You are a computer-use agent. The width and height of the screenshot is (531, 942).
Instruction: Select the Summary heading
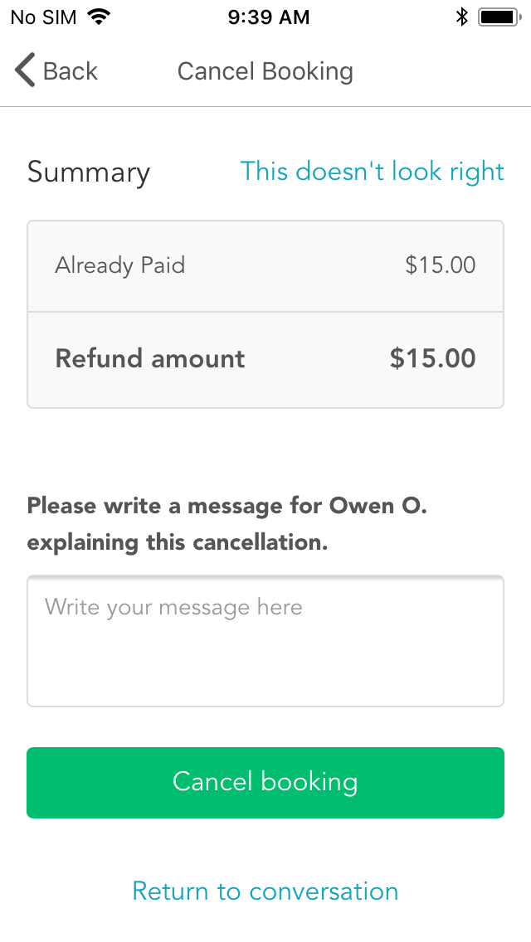tap(88, 172)
